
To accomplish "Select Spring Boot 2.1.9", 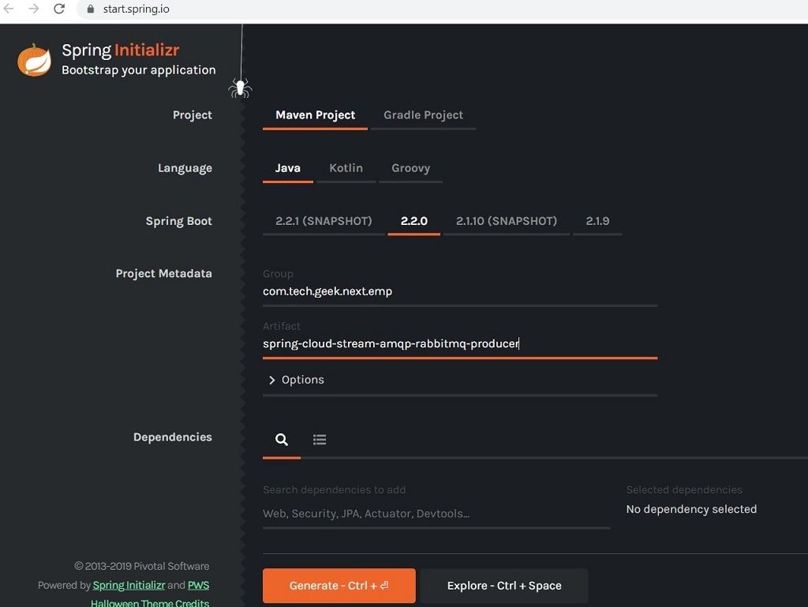I will coord(597,221).
